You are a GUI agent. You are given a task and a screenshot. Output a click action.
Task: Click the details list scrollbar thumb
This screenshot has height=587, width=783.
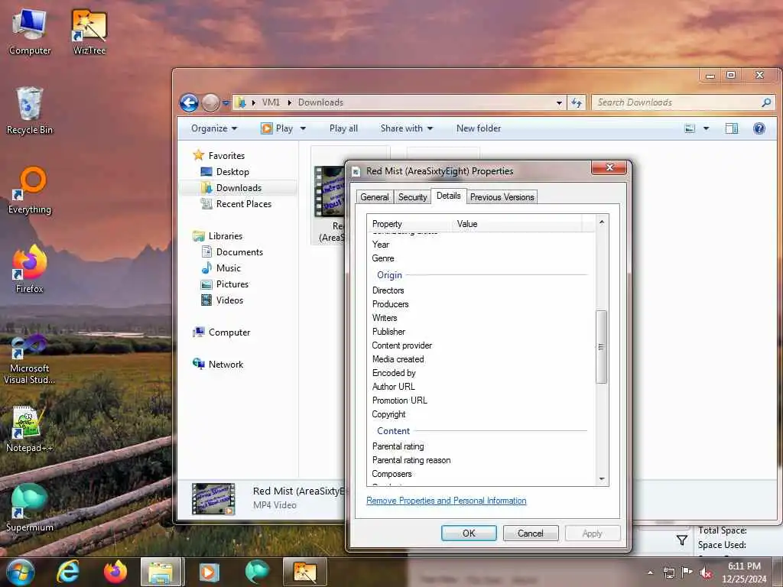coord(602,347)
